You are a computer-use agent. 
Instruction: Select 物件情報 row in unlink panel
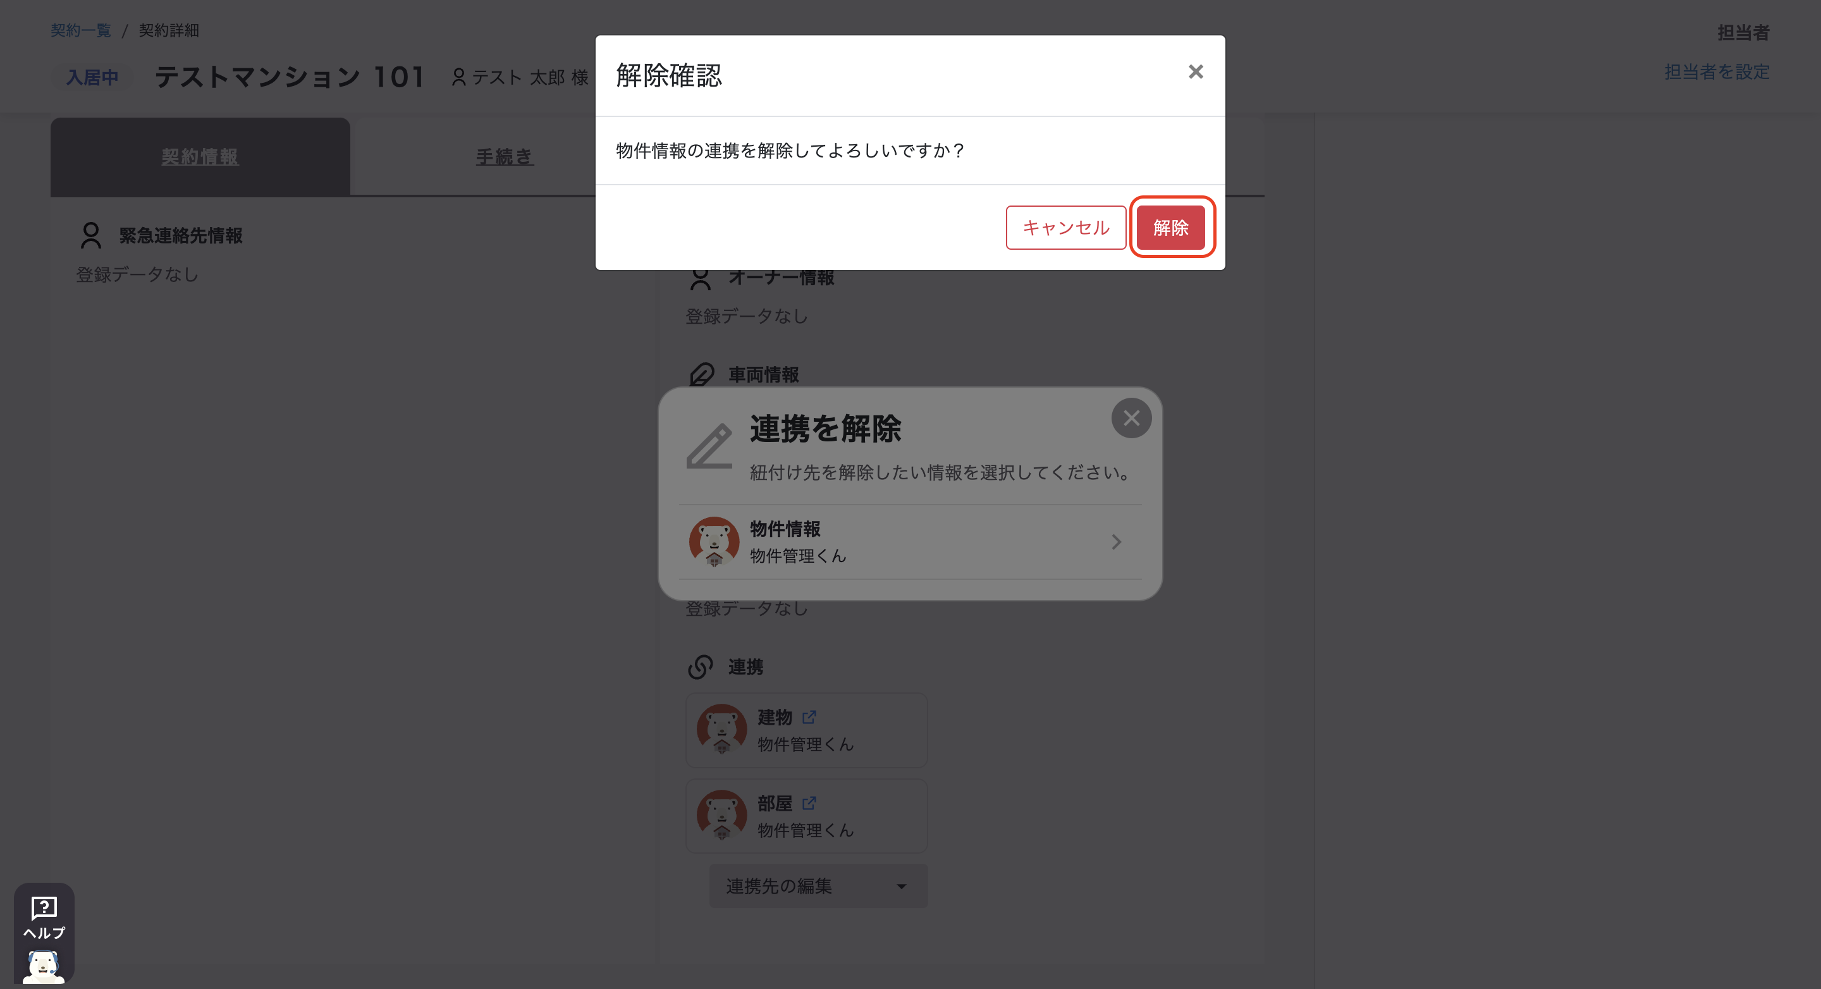click(910, 542)
